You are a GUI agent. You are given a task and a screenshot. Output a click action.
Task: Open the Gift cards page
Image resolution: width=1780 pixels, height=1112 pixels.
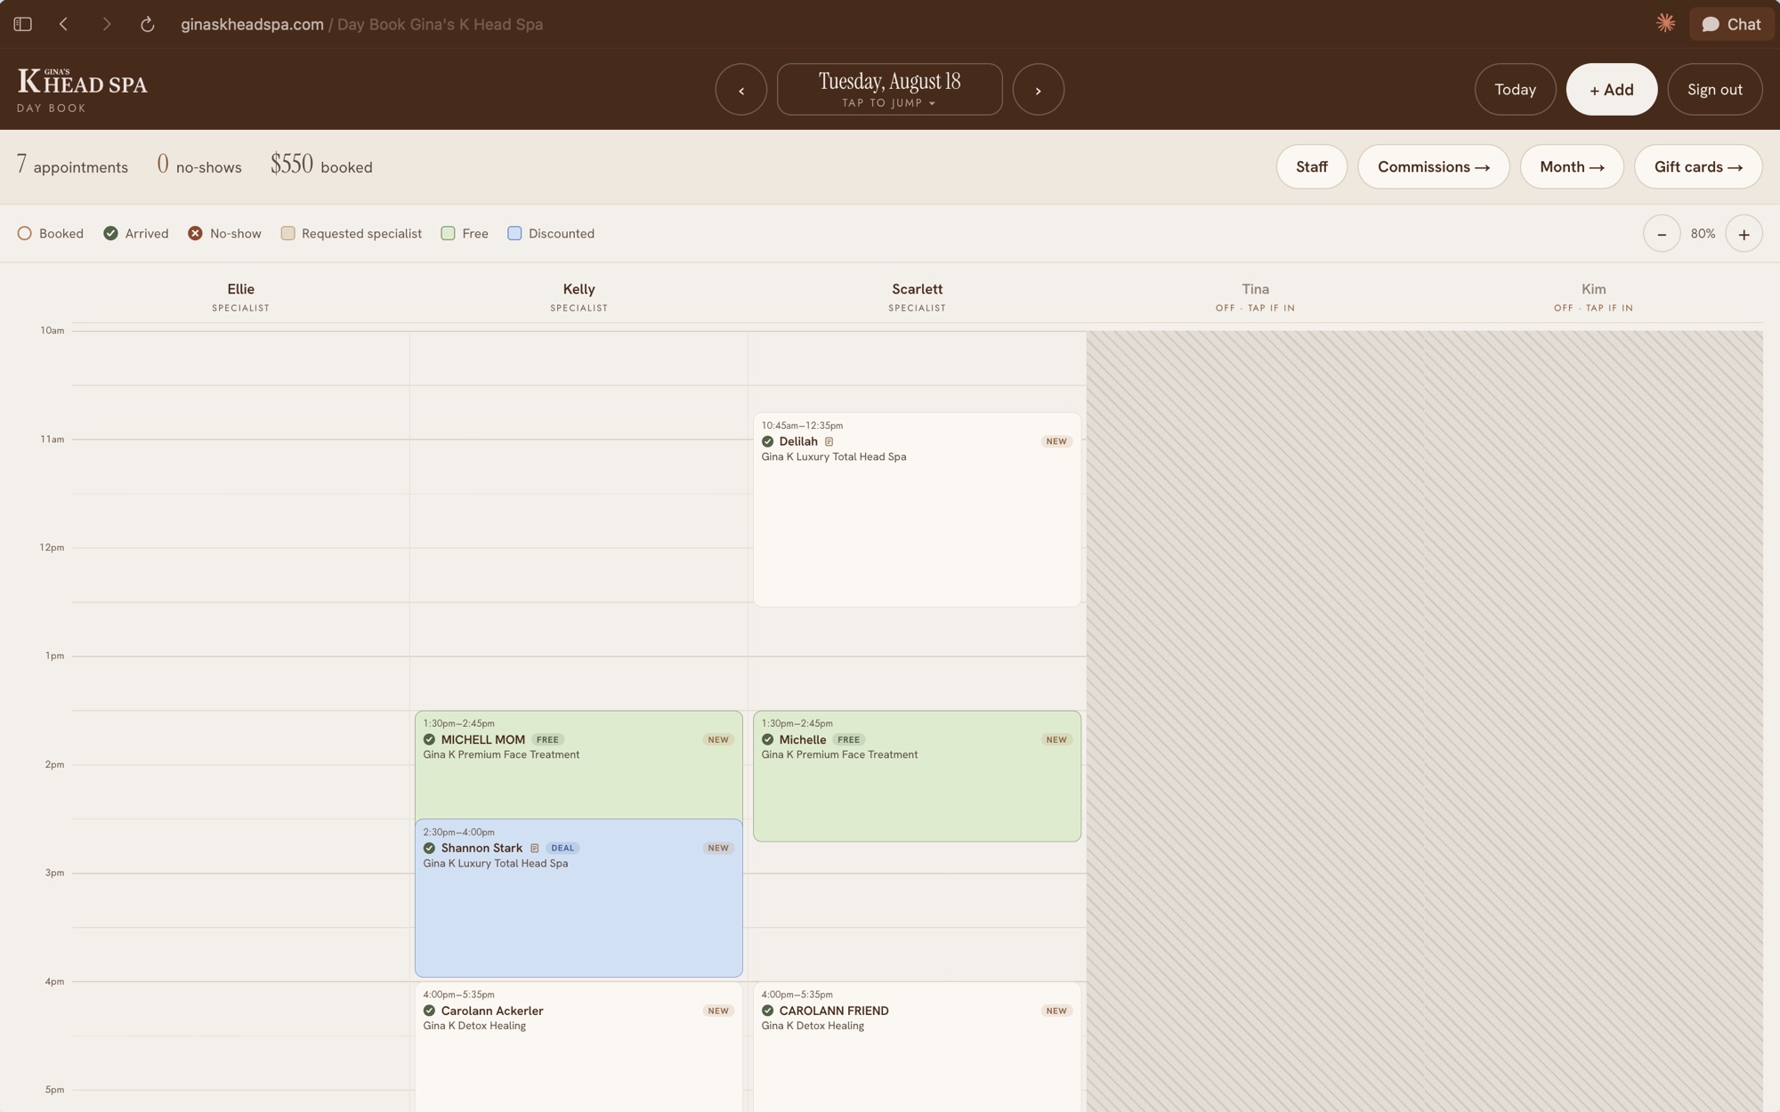pyautogui.click(x=1698, y=166)
